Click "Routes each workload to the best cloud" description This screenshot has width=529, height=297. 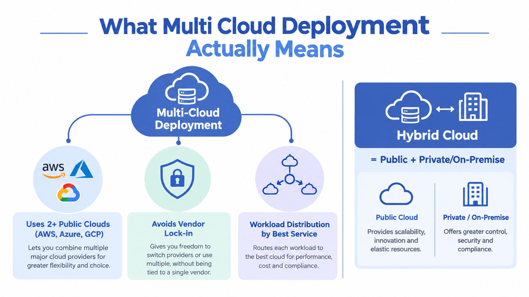tap(289, 257)
